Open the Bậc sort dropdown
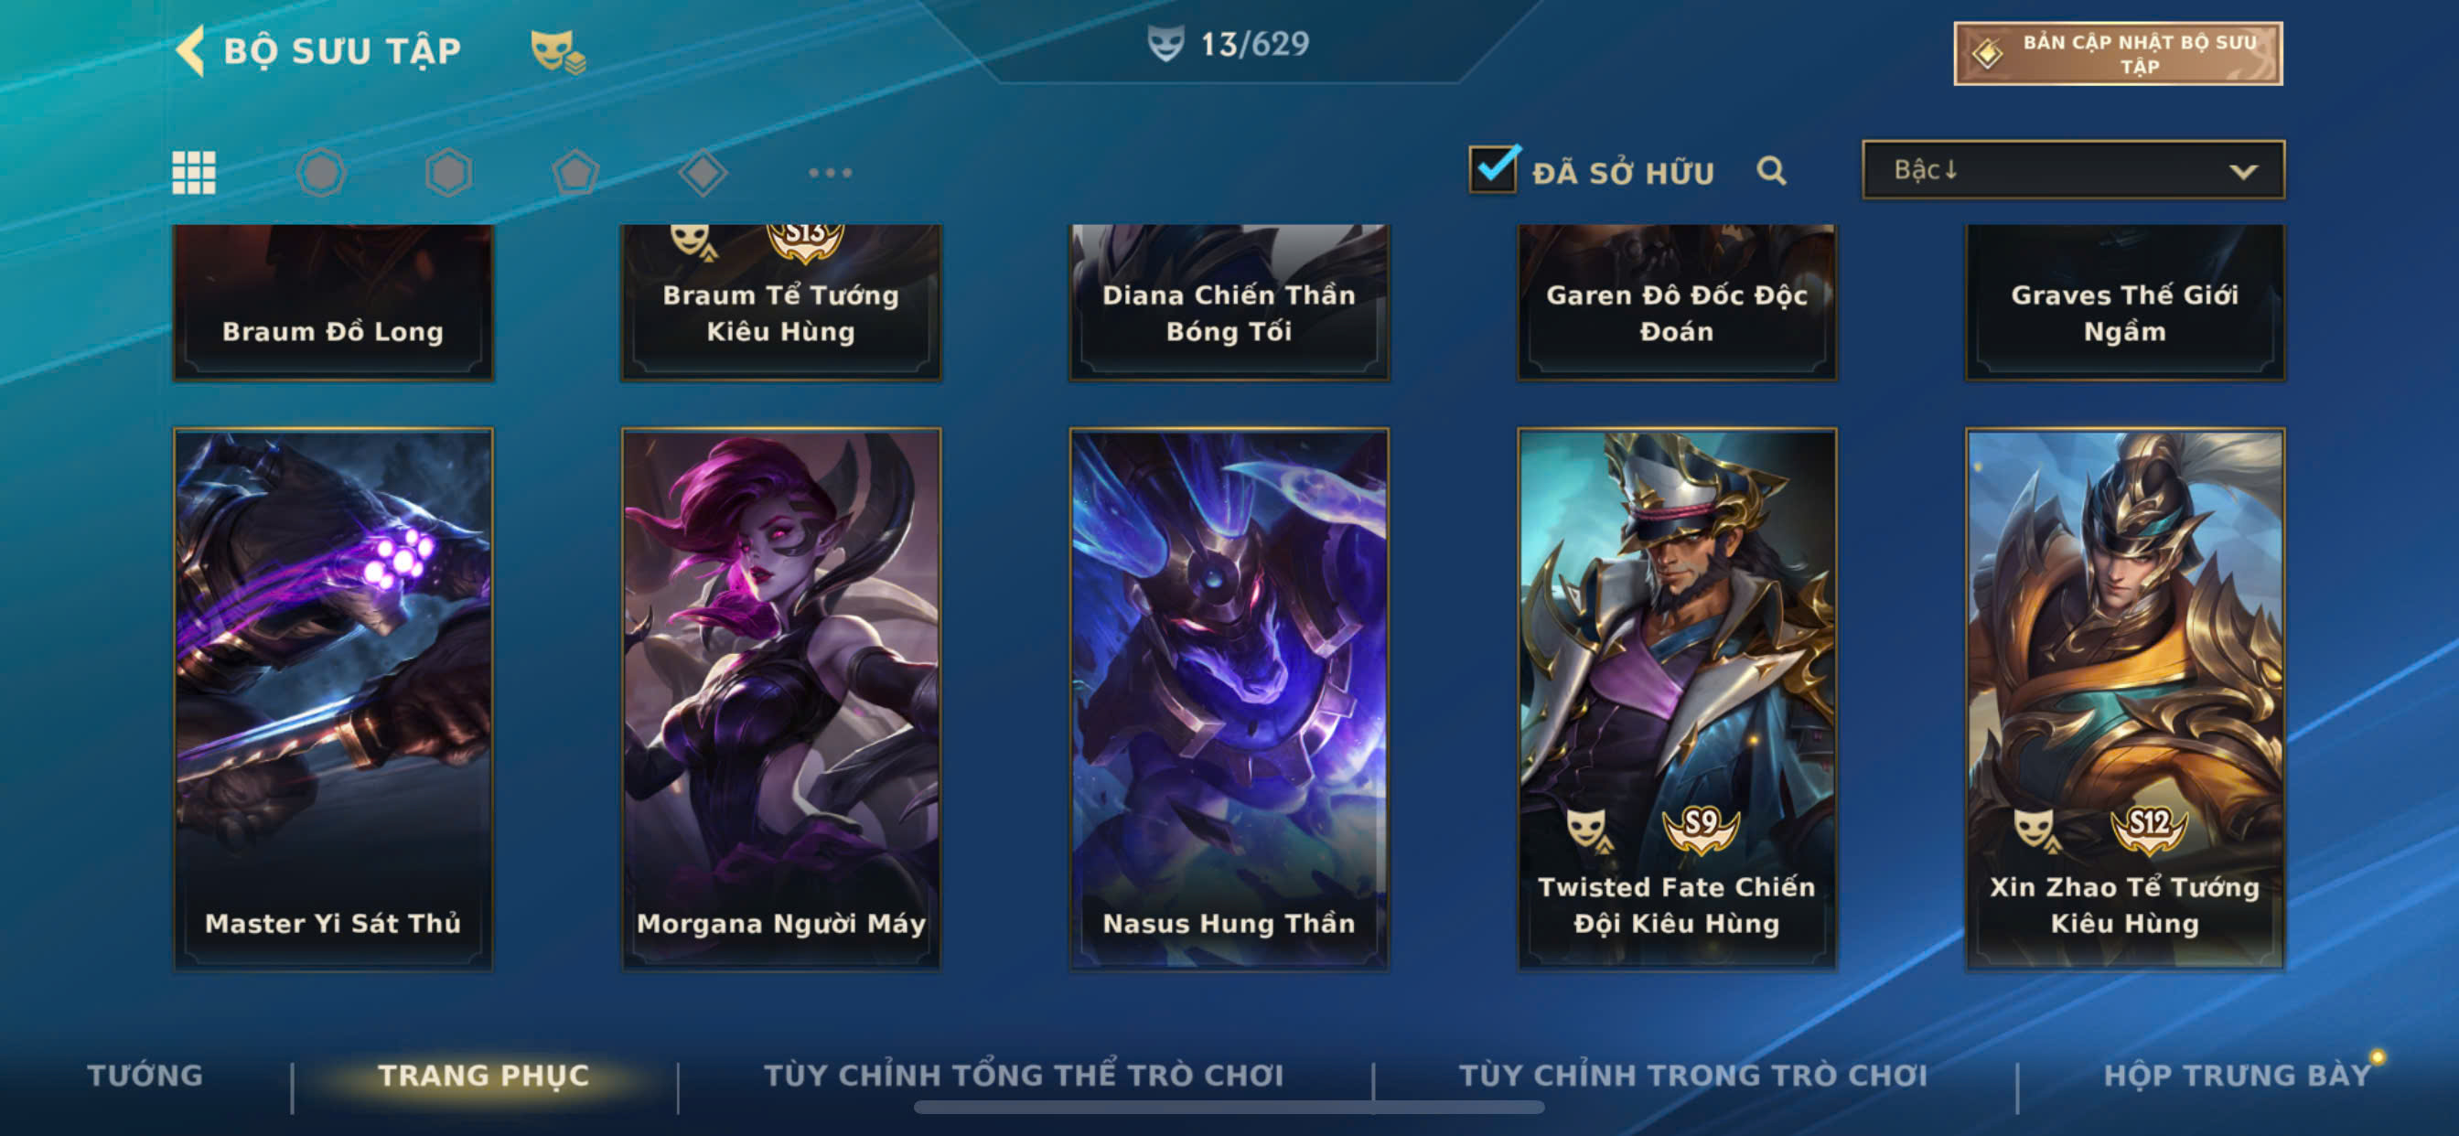Screen dimensions: 2459x1136 click(2073, 170)
